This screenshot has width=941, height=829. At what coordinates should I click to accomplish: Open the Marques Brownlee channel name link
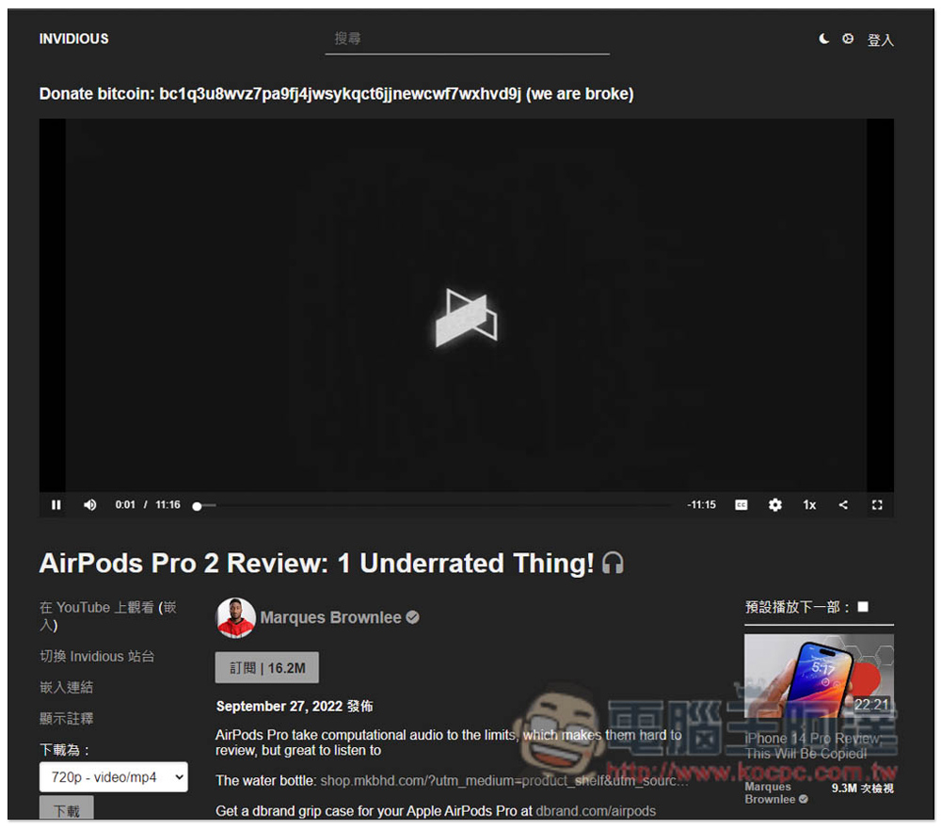pyautogui.click(x=330, y=617)
